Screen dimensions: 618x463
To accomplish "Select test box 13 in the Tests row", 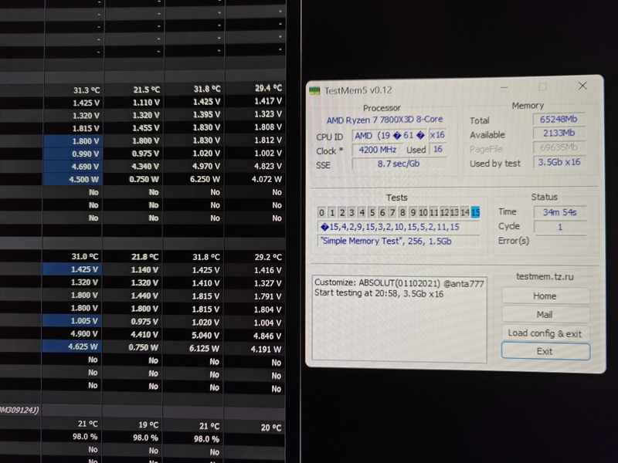I will [x=454, y=213].
